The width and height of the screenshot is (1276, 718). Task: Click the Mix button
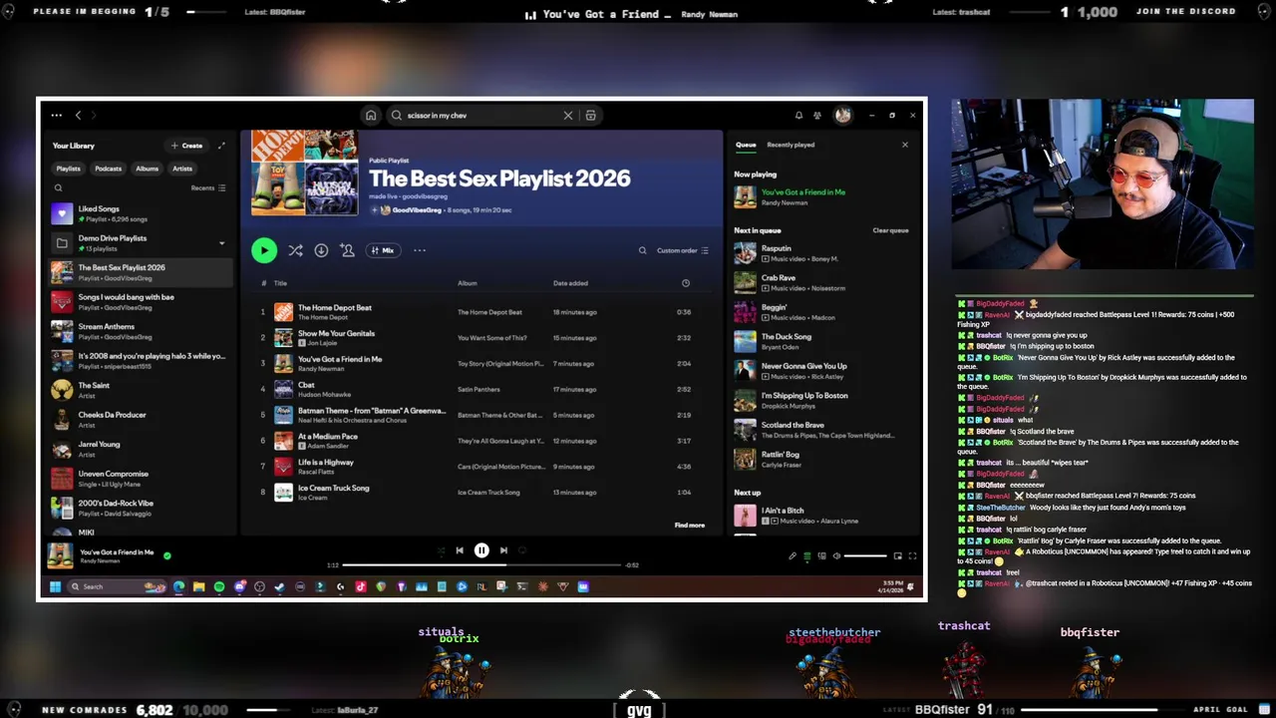(384, 250)
